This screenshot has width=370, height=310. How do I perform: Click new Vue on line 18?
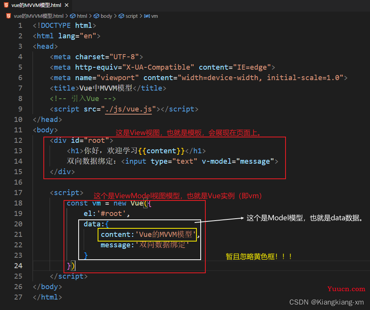point(128,203)
